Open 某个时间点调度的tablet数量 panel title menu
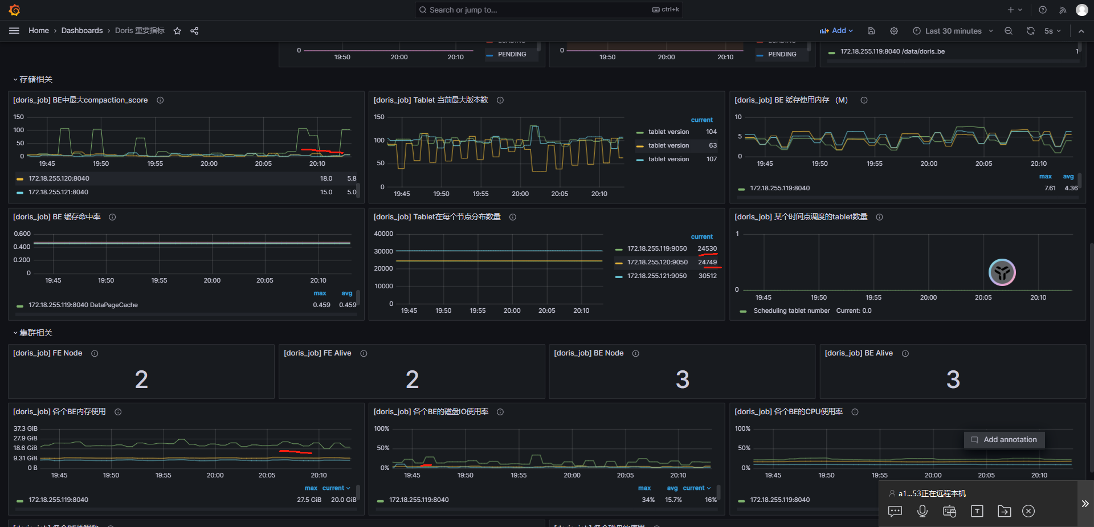The image size is (1094, 527). pyautogui.click(x=801, y=217)
